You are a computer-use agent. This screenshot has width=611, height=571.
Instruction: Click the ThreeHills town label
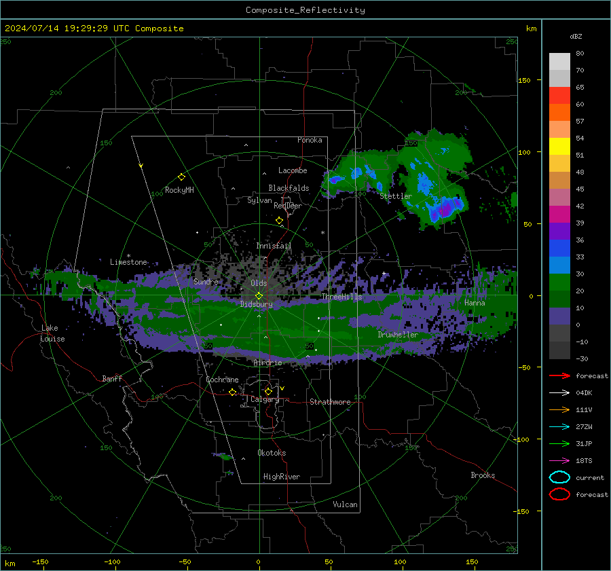point(341,297)
